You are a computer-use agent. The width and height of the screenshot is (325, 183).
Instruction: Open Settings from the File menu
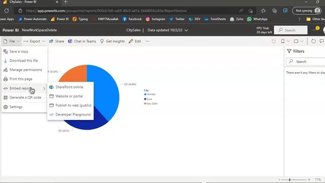click(24, 107)
